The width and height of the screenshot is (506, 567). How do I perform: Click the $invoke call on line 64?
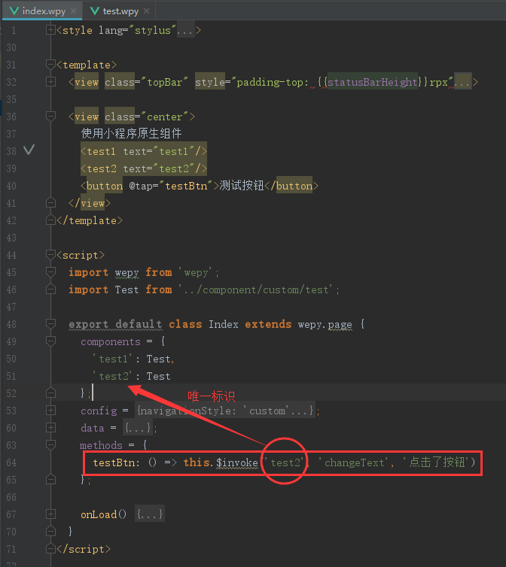pos(237,462)
